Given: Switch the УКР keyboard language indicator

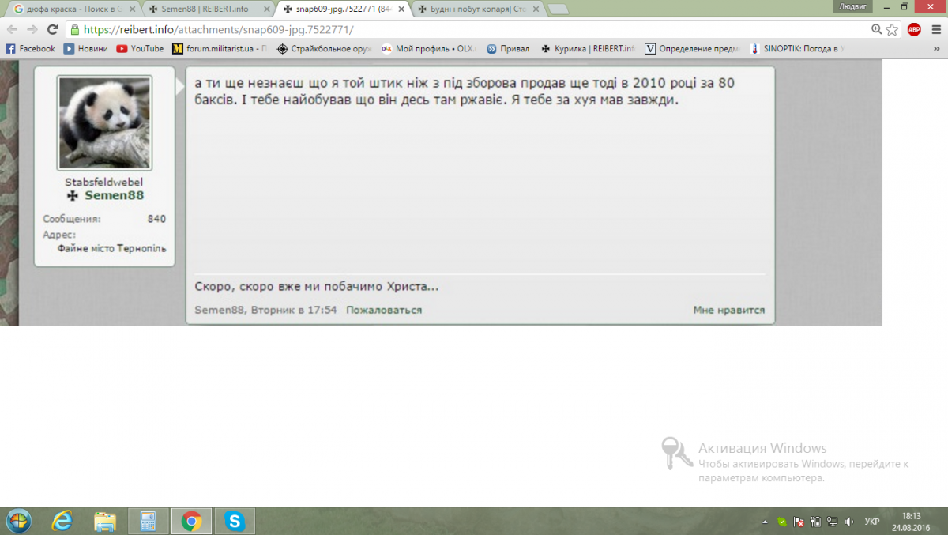Looking at the screenshot, I should (872, 522).
